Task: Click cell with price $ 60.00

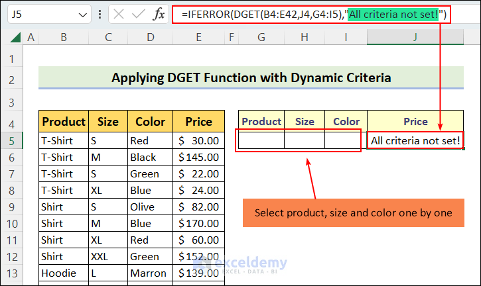Action: [x=199, y=240]
